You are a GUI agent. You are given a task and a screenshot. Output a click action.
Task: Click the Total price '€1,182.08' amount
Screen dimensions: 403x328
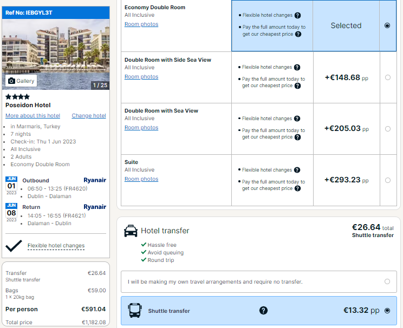click(x=94, y=322)
